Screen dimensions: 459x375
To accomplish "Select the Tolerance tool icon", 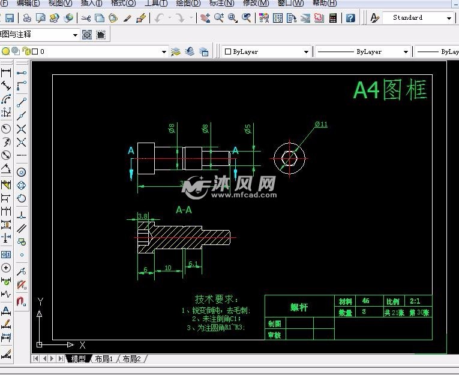I will pos(6,254).
